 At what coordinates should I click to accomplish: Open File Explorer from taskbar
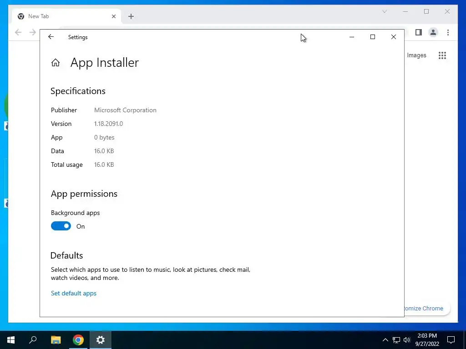click(x=56, y=340)
